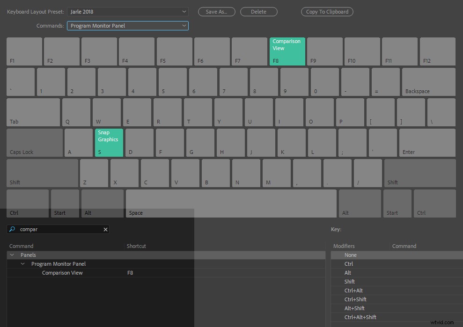Select Comparison View command row
The height and width of the screenshot is (327, 463).
tap(62, 273)
